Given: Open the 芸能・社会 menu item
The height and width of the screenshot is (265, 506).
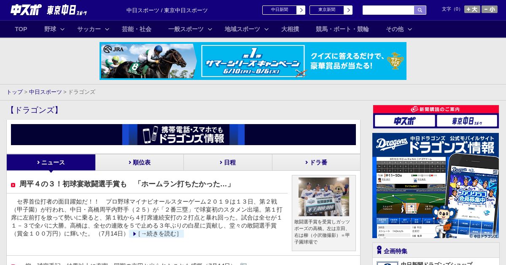Looking at the screenshot, I should (137, 29).
